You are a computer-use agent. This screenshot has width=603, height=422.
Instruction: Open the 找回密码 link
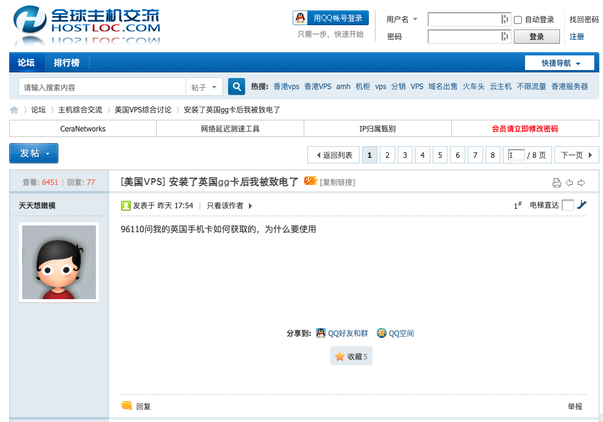pos(584,19)
